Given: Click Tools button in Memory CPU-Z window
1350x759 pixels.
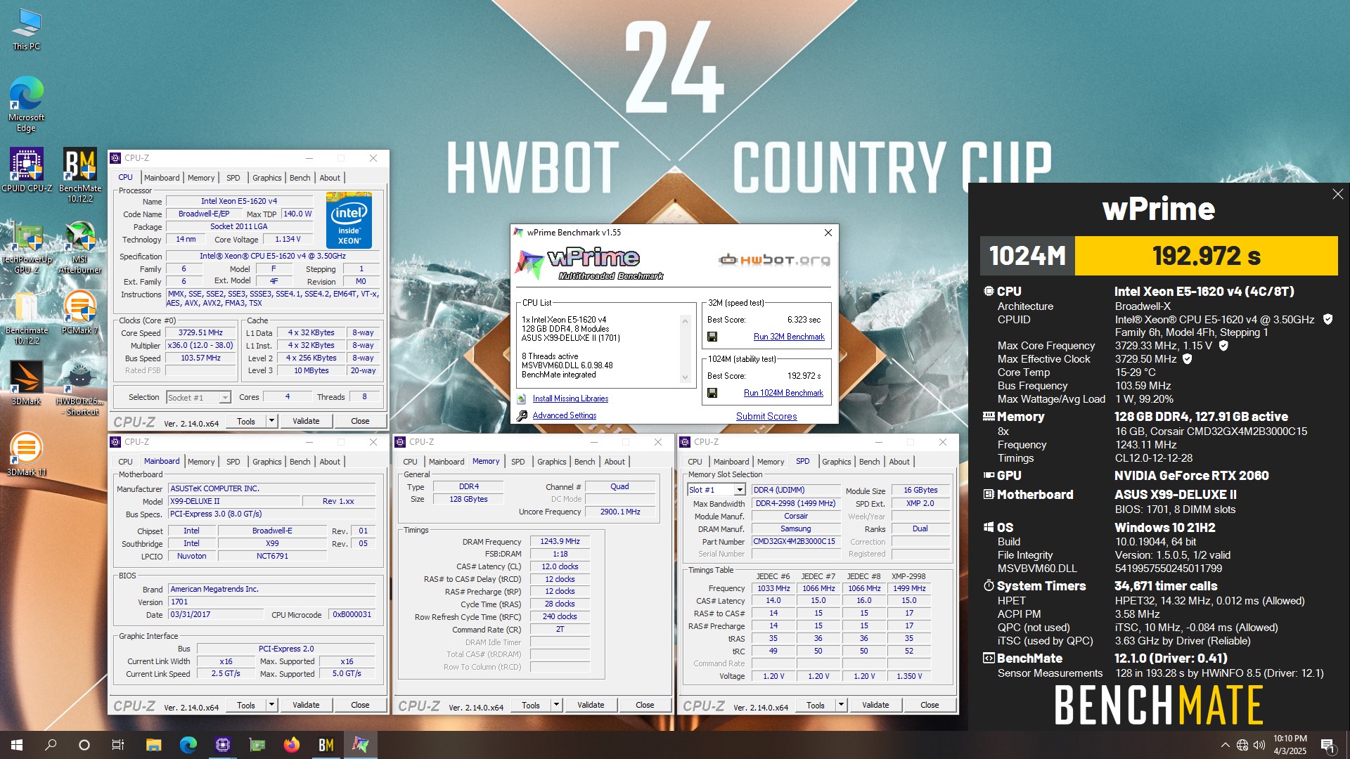Looking at the screenshot, I should [531, 705].
